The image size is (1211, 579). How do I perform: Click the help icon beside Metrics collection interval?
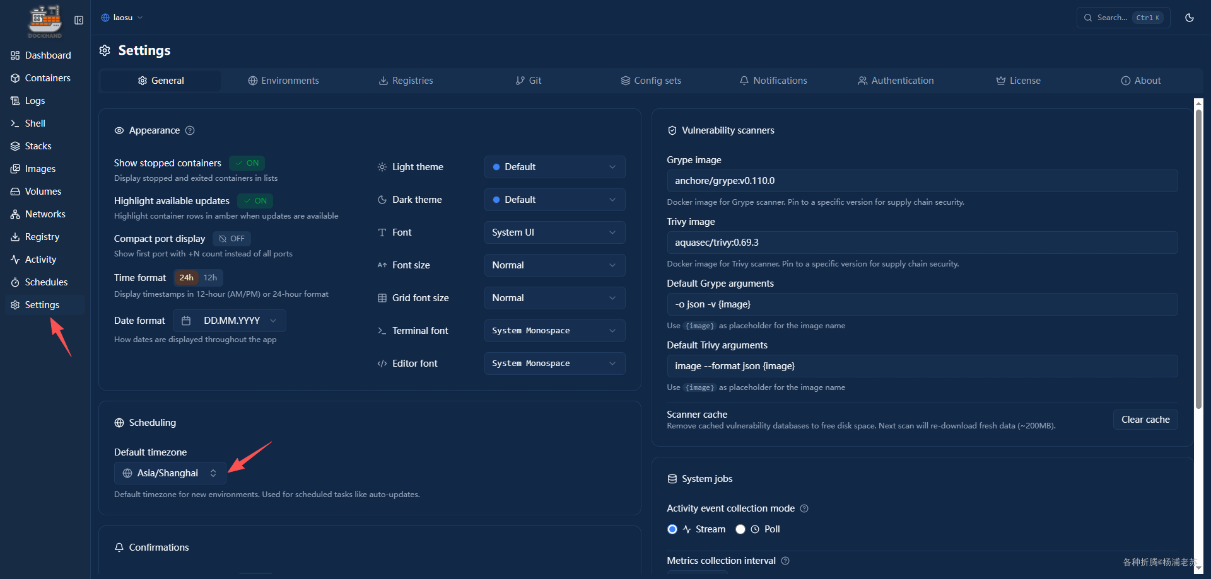click(x=785, y=561)
